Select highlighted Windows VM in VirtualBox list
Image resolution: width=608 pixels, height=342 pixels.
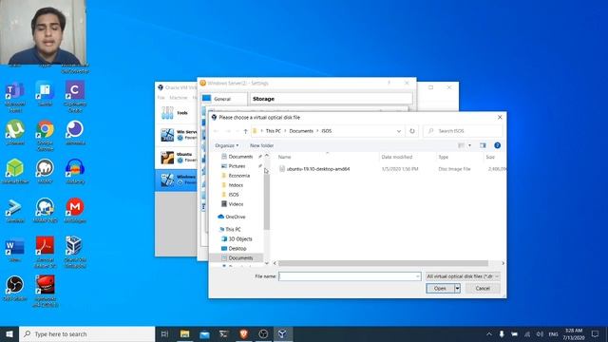pos(177,180)
